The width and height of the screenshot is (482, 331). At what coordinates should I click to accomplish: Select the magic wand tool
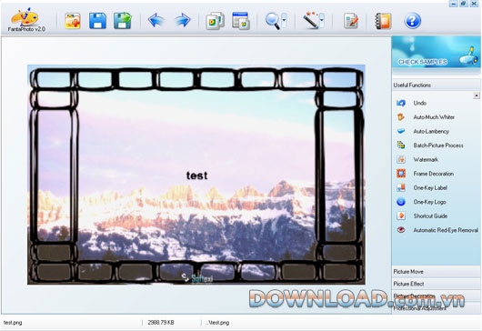pyautogui.click(x=310, y=21)
